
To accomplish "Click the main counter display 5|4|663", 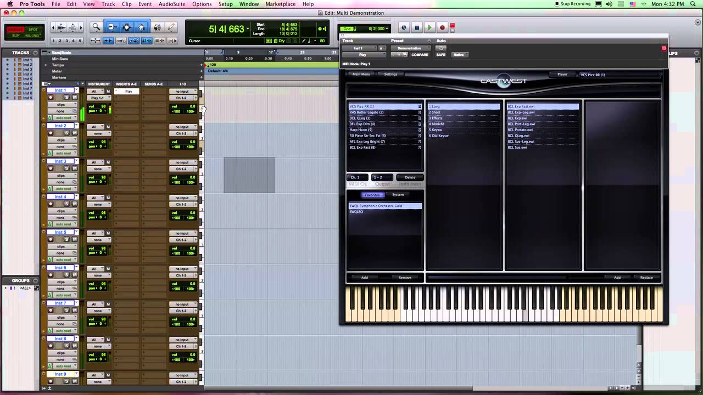I will point(226,29).
